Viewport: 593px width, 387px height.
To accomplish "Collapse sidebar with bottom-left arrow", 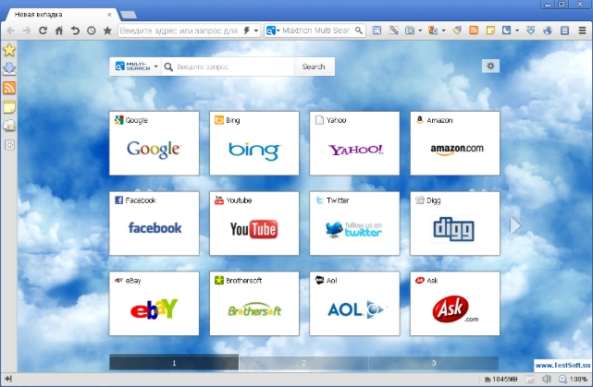I will tap(8, 379).
